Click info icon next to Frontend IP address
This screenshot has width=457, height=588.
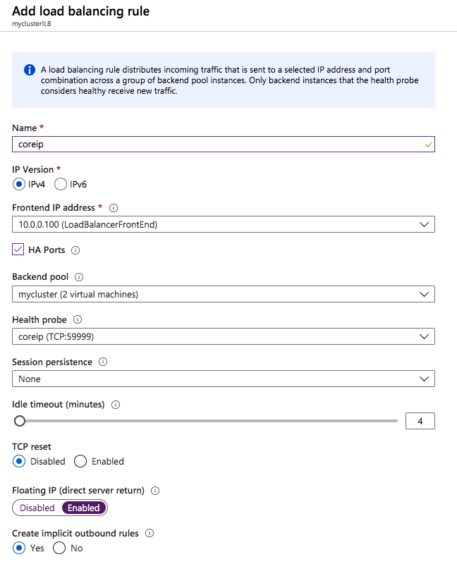click(114, 208)
